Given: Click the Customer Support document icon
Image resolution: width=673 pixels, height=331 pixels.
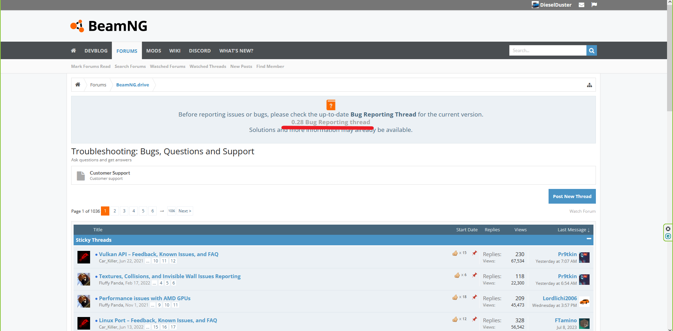Looking at the screenshot, I should tap(81, 176).
